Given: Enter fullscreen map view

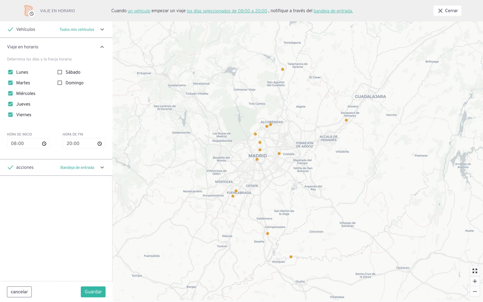Looking at the screenshot, I should pos(475,271).
